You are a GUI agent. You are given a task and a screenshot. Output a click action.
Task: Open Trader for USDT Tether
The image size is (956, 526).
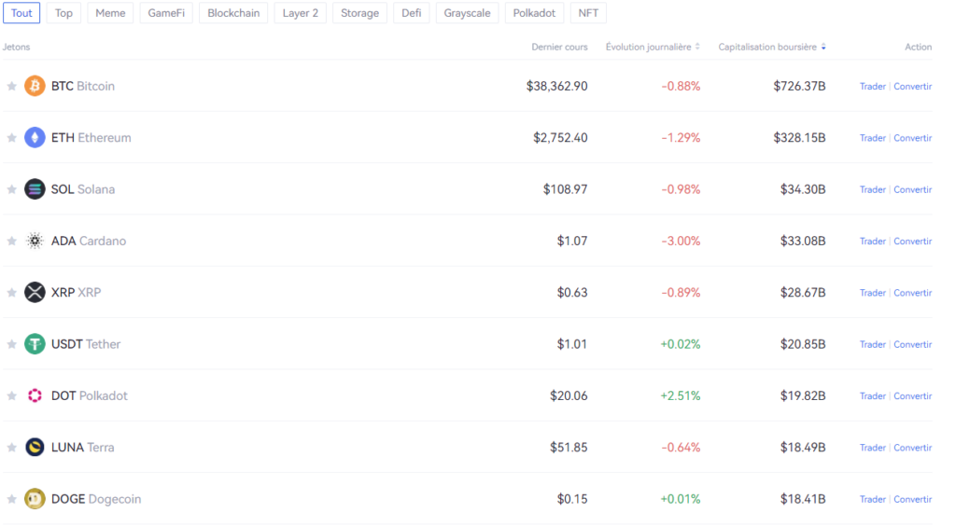tap(873, 344)
